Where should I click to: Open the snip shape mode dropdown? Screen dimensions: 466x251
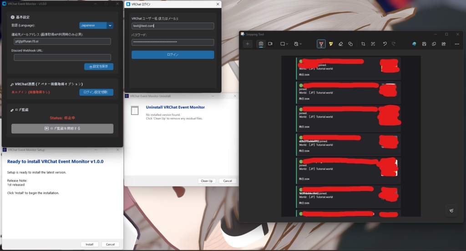point(284,44)
